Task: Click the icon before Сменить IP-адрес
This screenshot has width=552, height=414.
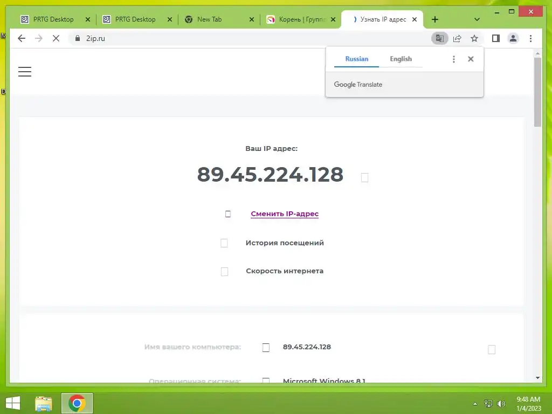Action: pyautogui.click(x=228, y=214)
